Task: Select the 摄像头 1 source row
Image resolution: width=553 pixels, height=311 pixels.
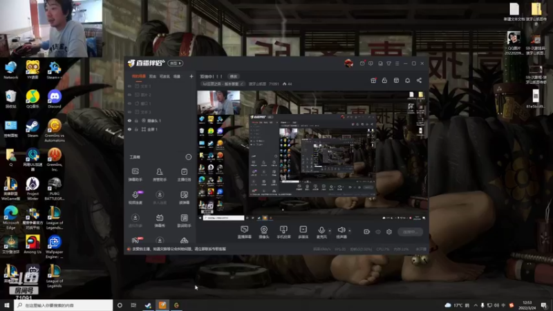Action: 160,120
